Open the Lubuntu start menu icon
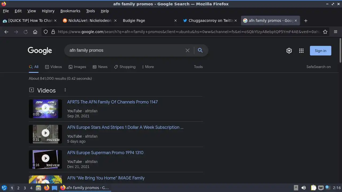This screenshot has width=342, height=192. (4, 188)
